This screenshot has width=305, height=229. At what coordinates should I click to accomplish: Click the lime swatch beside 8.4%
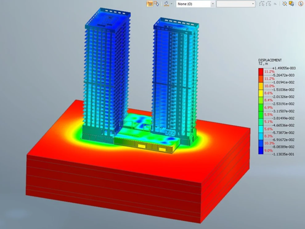coord(261,100)
